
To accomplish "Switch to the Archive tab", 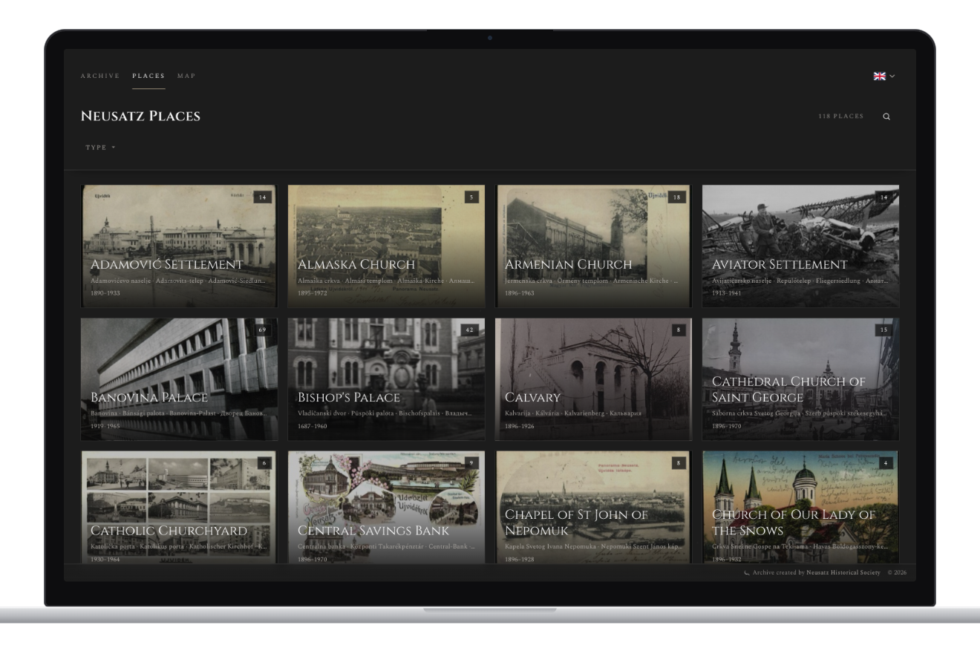I will coord(100,76).
